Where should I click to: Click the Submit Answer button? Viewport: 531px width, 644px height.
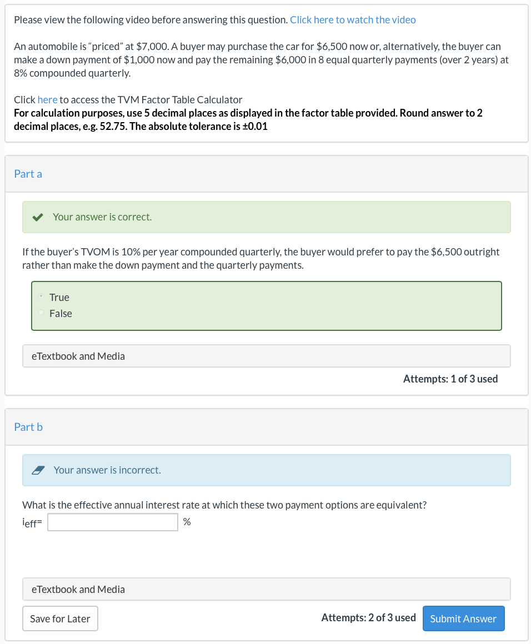coord(463,618)
